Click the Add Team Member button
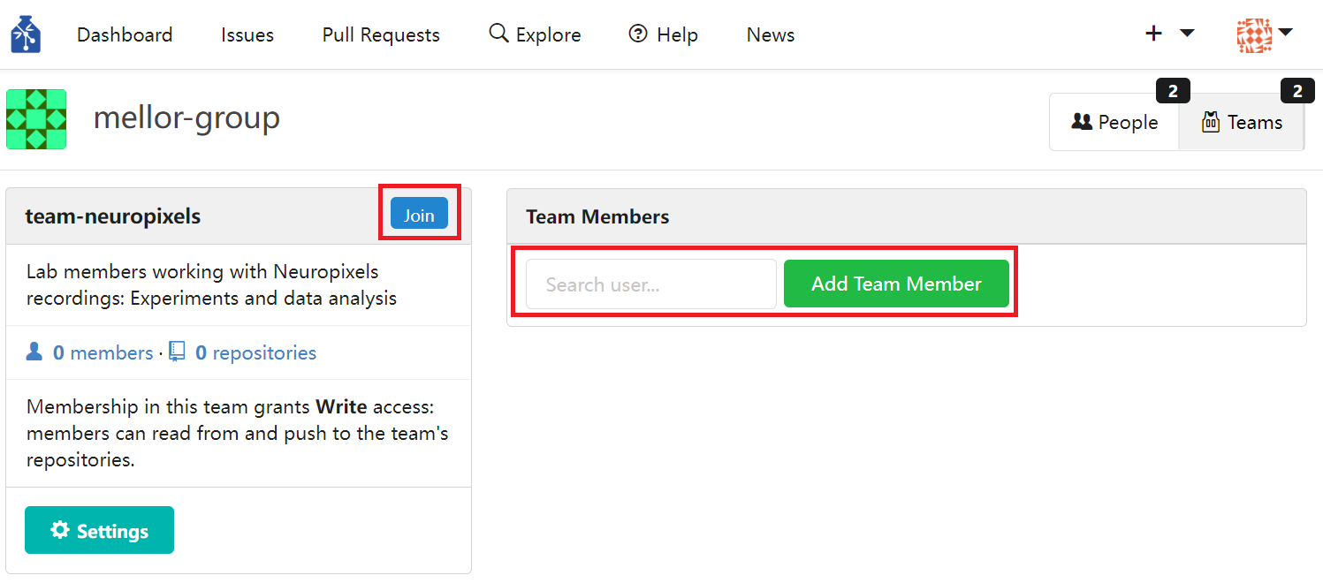 896,284
